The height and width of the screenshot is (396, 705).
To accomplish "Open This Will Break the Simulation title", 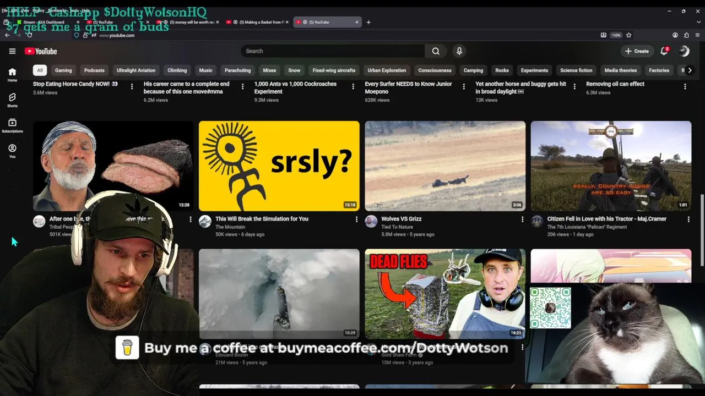I will pyautogui.click(x=262, y=219).
